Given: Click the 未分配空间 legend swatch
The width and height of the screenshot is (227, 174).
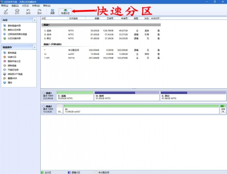Looking at the screenshot, I should [96, 172].
